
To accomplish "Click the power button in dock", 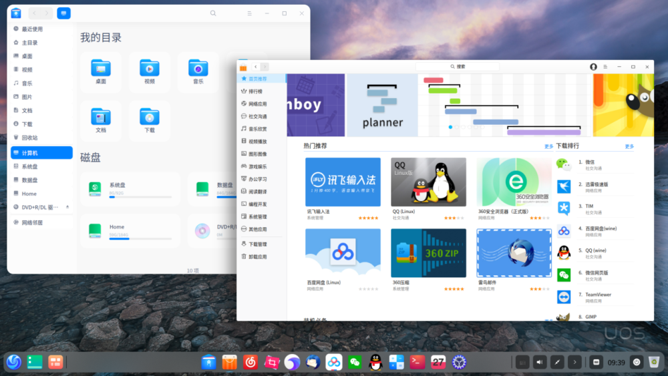I will coord(637,363).
